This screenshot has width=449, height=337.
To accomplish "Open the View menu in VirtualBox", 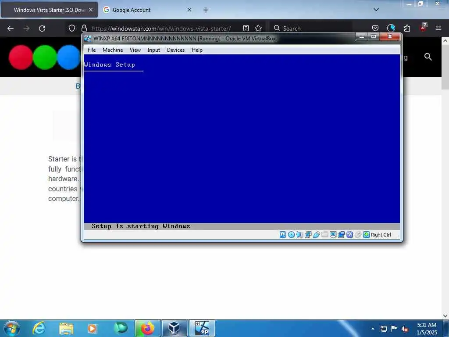I will pos(135,50).
